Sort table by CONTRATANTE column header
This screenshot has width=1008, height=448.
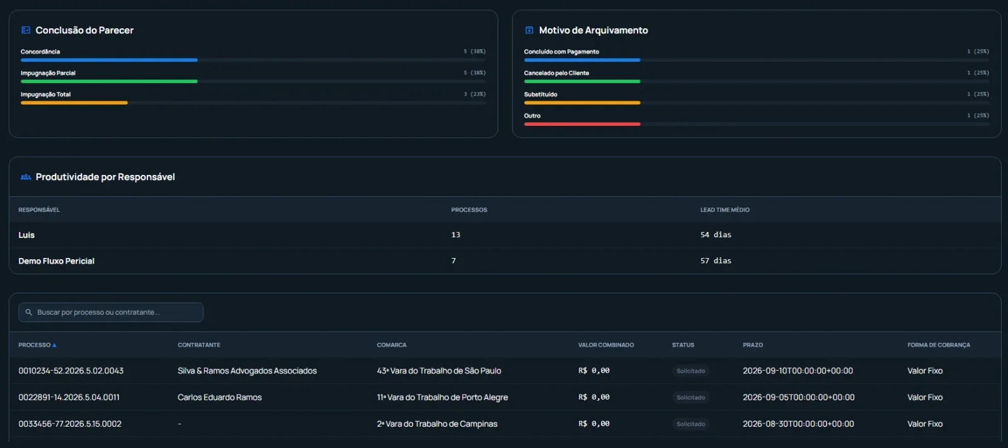(x=199, y=345)
